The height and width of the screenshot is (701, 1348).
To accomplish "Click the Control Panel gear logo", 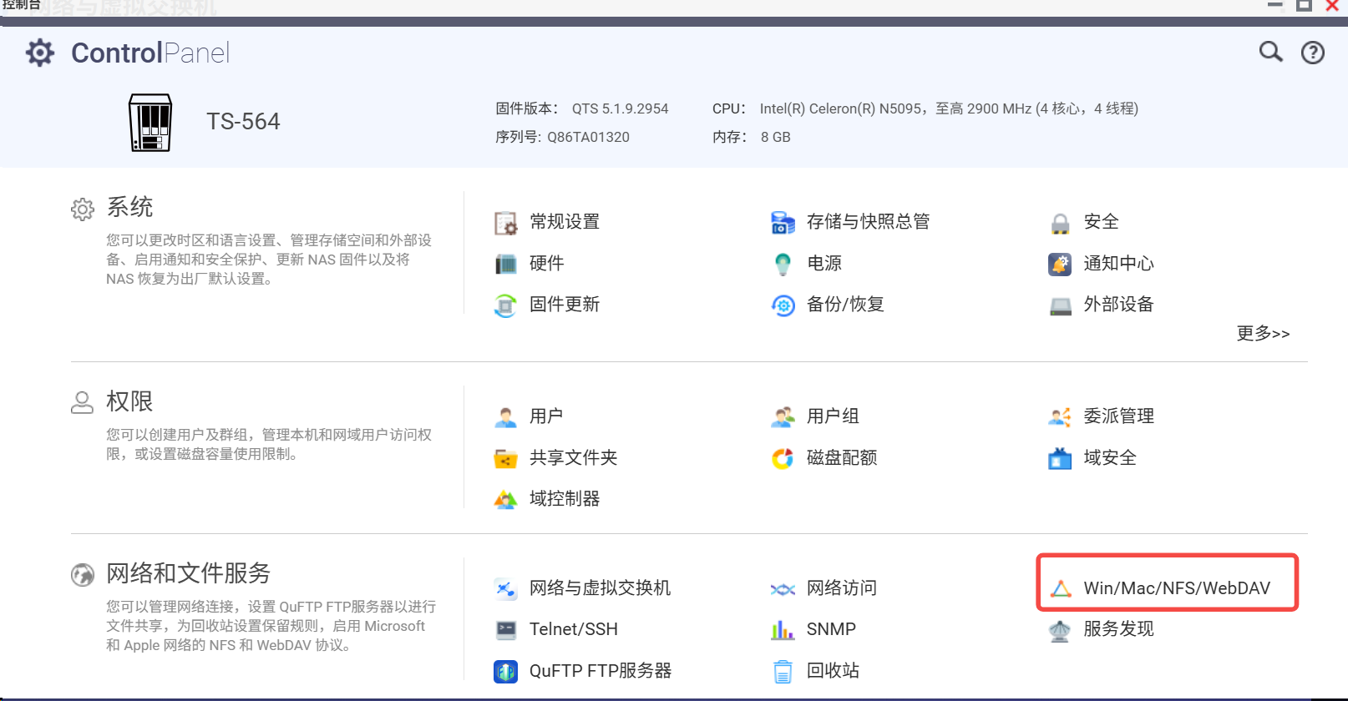I will (x=40, y=53).
